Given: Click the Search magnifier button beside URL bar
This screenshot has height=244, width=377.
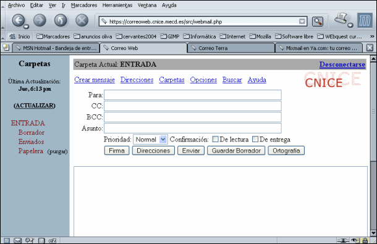Looking at the screenshot, I should (318, 22).
